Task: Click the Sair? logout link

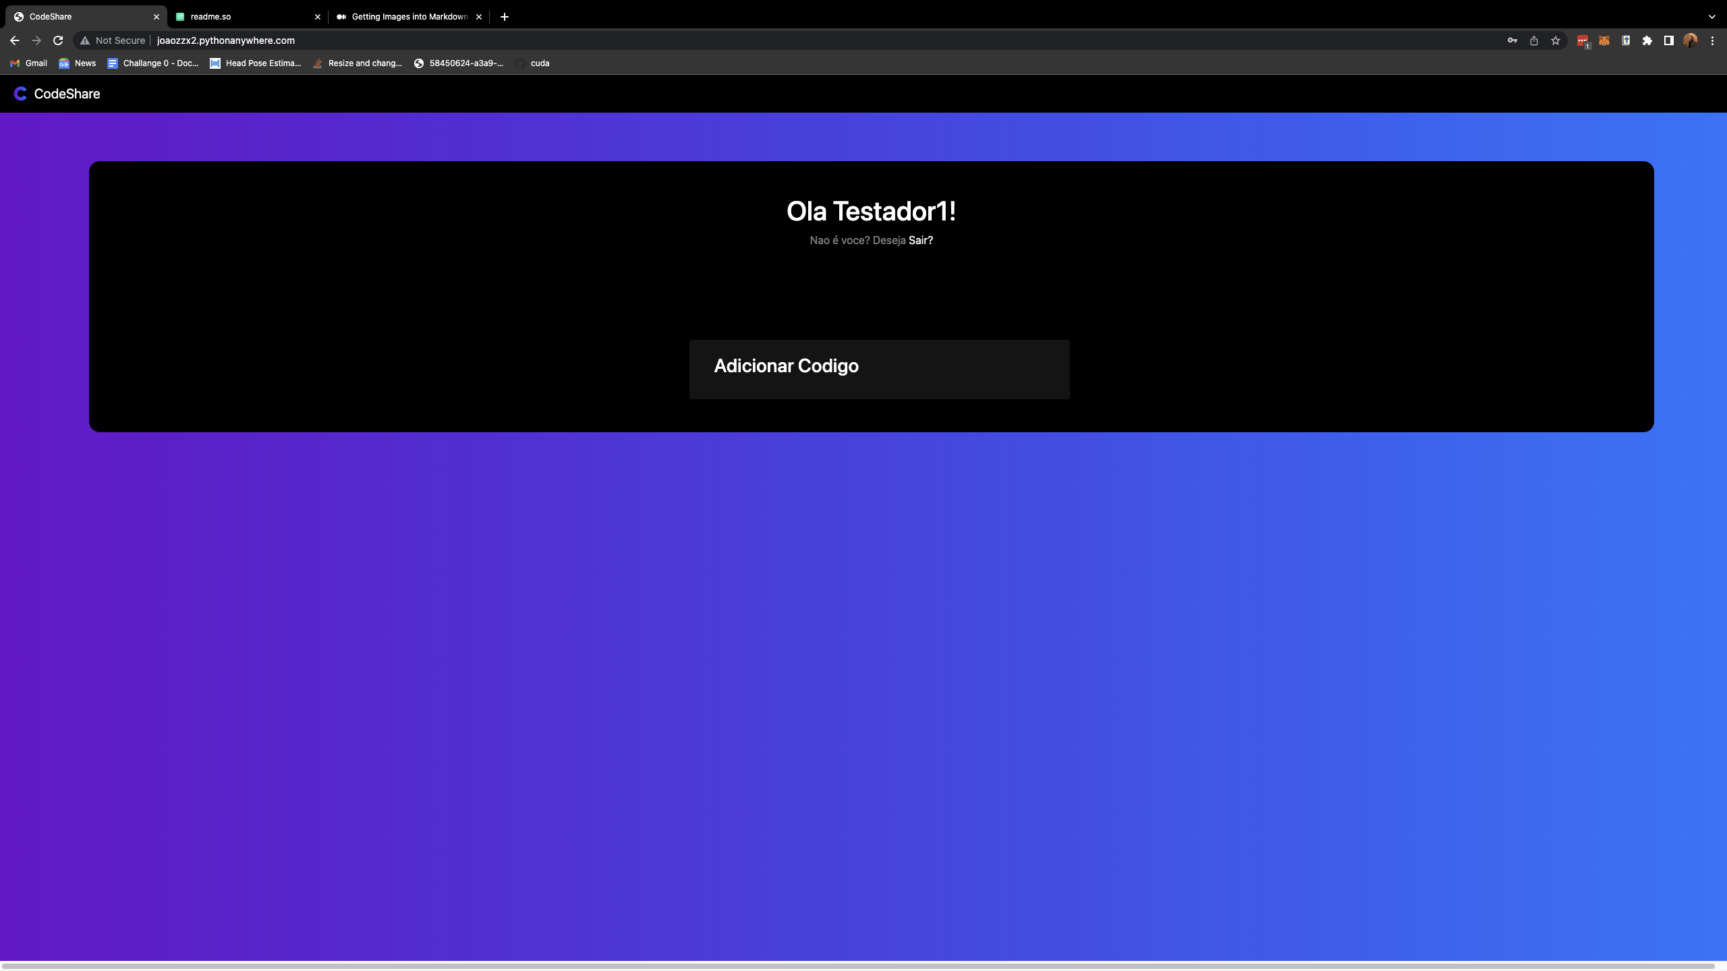Action: [920, 240]
